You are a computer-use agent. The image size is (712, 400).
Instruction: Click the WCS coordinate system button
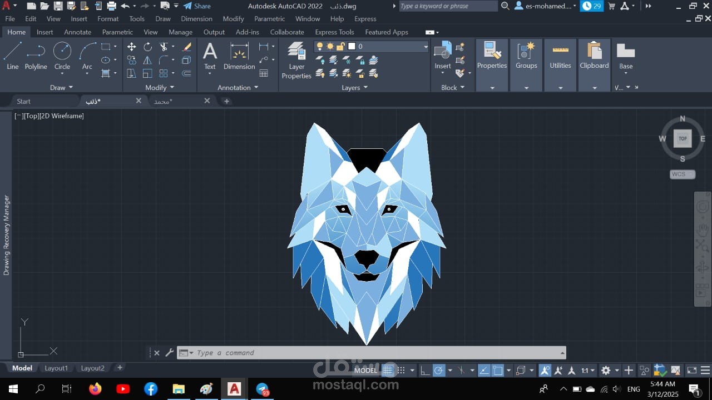coord(683,174)
